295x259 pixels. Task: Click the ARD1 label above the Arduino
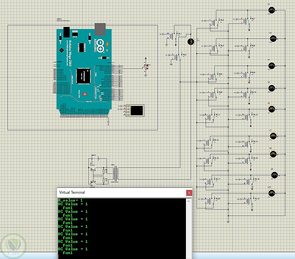click(59, 19)
